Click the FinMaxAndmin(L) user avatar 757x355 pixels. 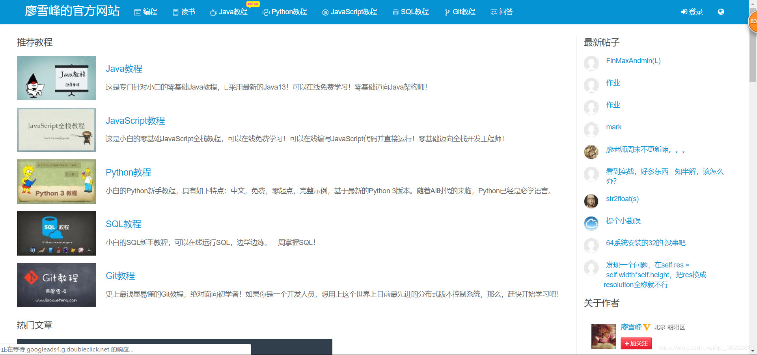pos(591,63)
